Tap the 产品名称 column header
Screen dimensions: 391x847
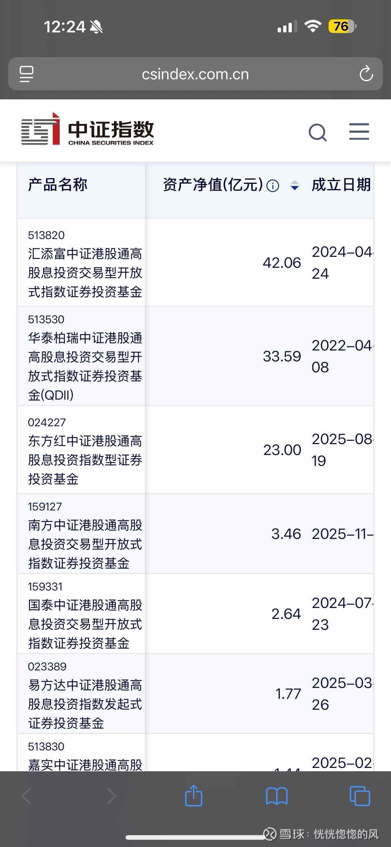[x=58, y=185]
